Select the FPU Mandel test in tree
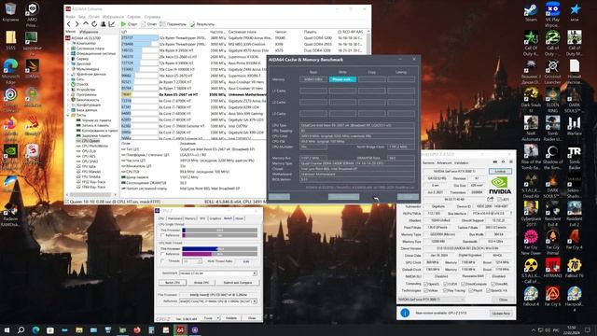 [x=91, y=172]
